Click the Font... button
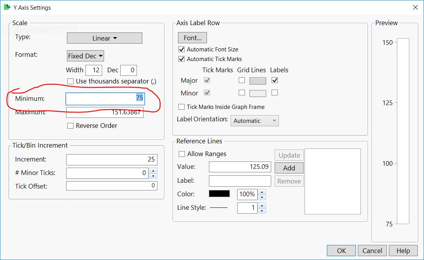The image size is (424, 260). 192,38
